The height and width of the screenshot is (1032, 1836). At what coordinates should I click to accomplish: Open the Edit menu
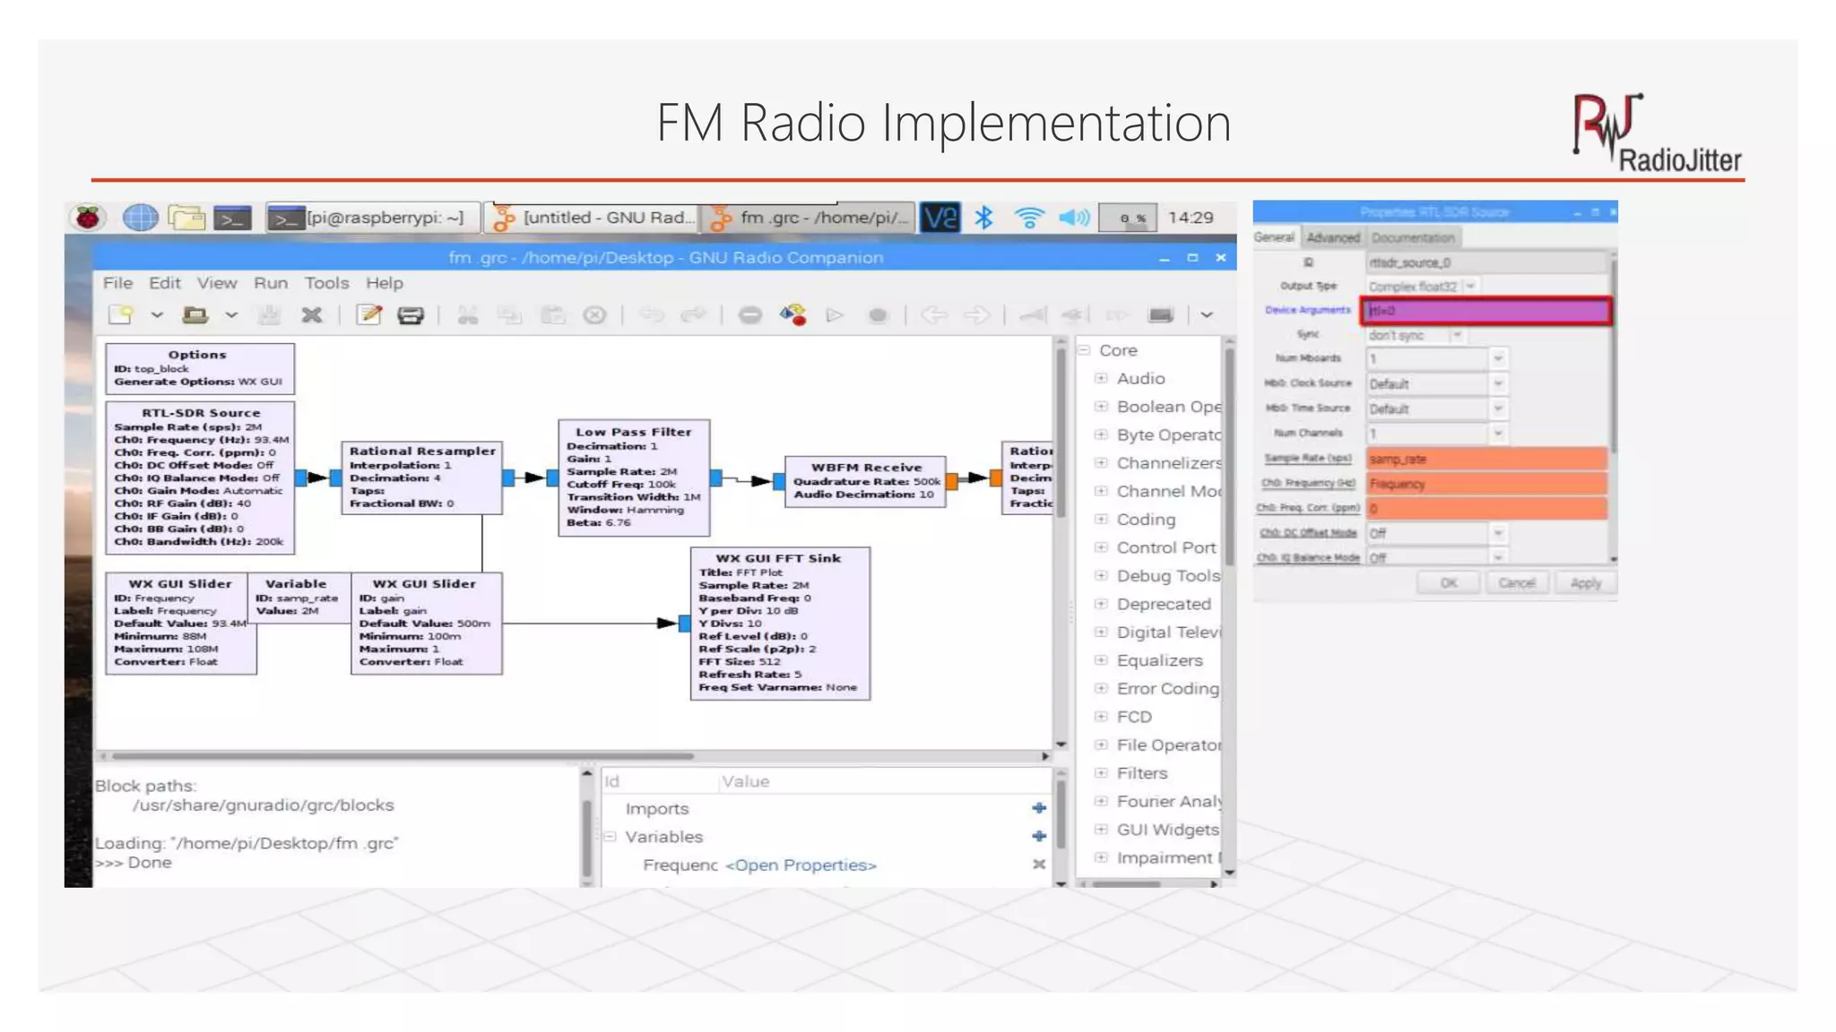(164, 283)
